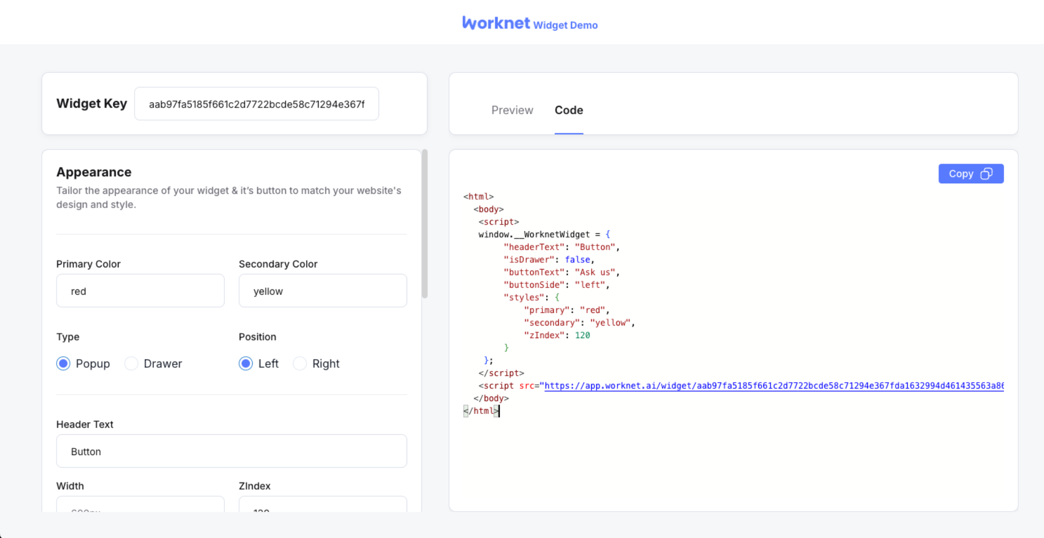Click the Appearance panel scrollbar
The image size is (1044, 538).
pos(425,225)
